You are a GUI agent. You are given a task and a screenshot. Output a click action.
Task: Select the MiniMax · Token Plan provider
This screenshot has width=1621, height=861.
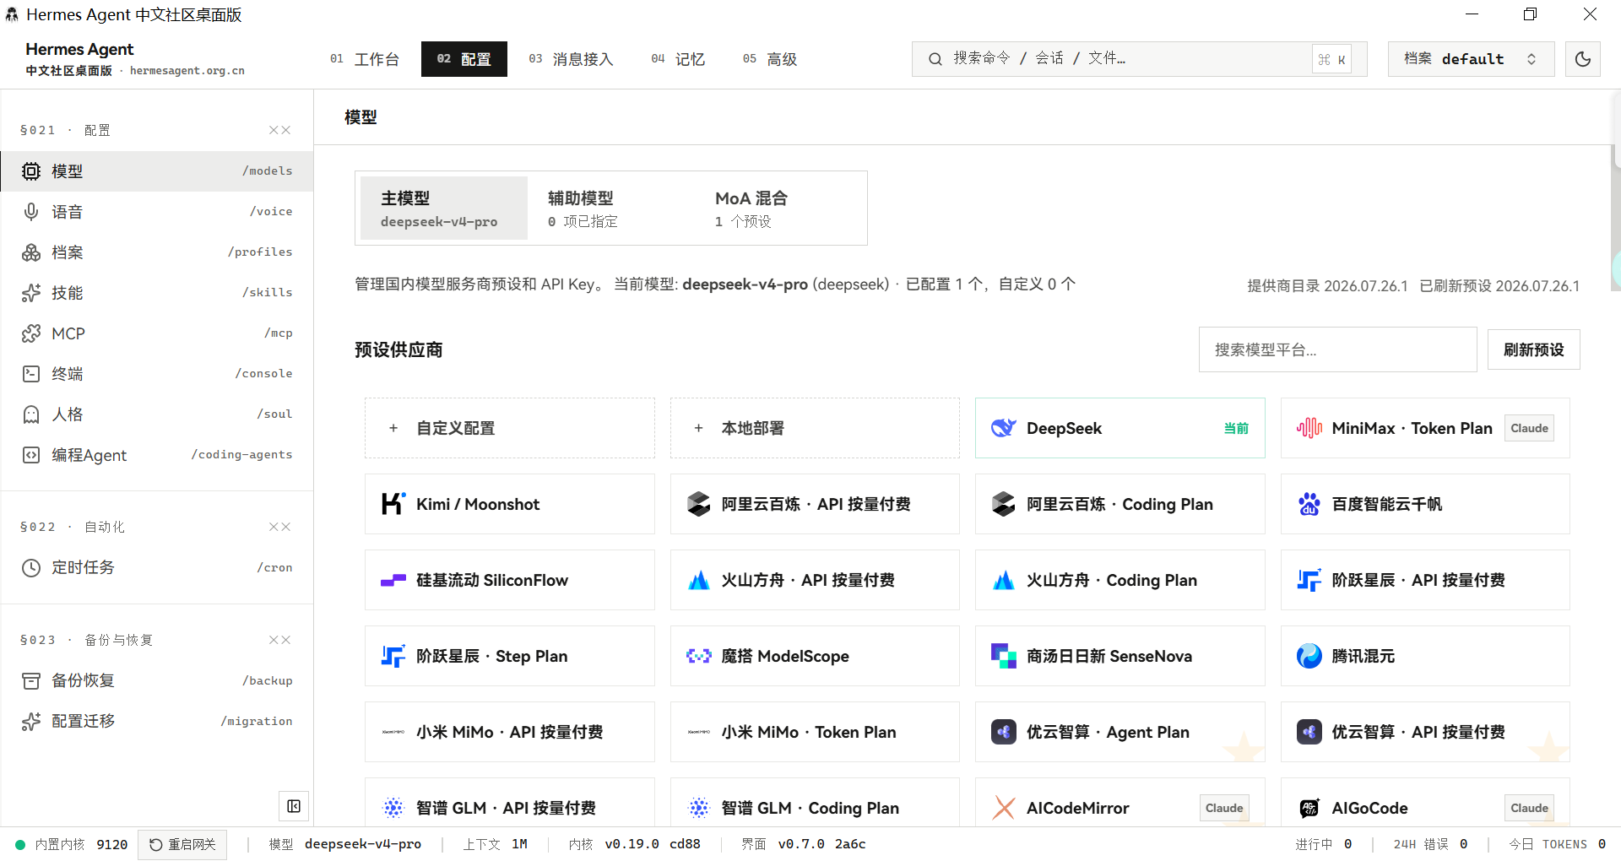point(1425,428)
